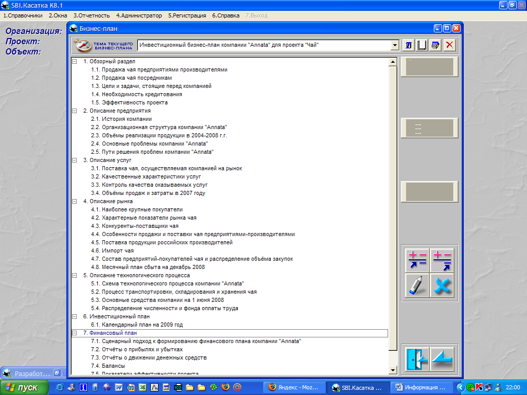Click the chart graph icon in quick launch
The height and width of the screenshot is (395, 527).
pyautogui.click(x=154, y=387)
